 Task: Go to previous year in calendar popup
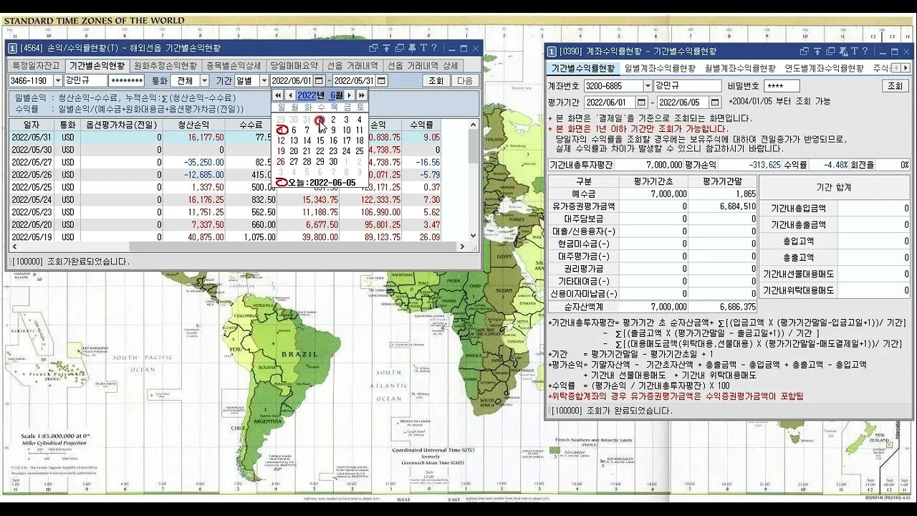[278, 95]
